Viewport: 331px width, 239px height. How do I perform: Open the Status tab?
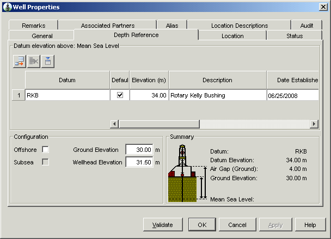tap(295, 35)
